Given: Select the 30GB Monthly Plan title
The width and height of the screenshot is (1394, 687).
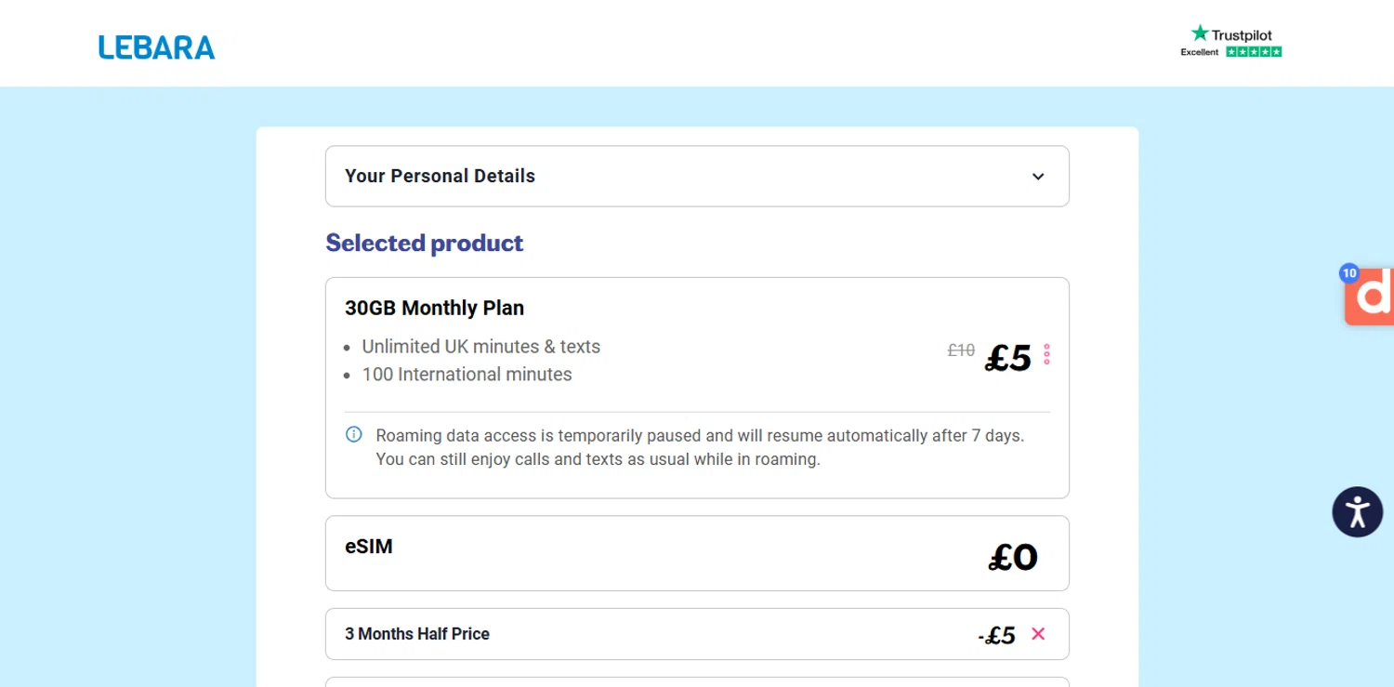Looking at the screenshot, I should 434,308.
